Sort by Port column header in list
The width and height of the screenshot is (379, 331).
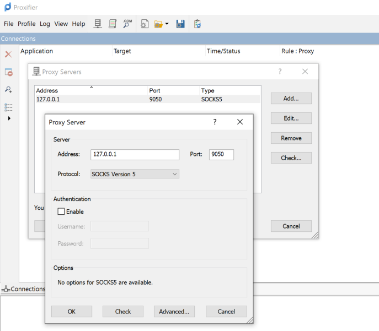[x=173, y=90]
